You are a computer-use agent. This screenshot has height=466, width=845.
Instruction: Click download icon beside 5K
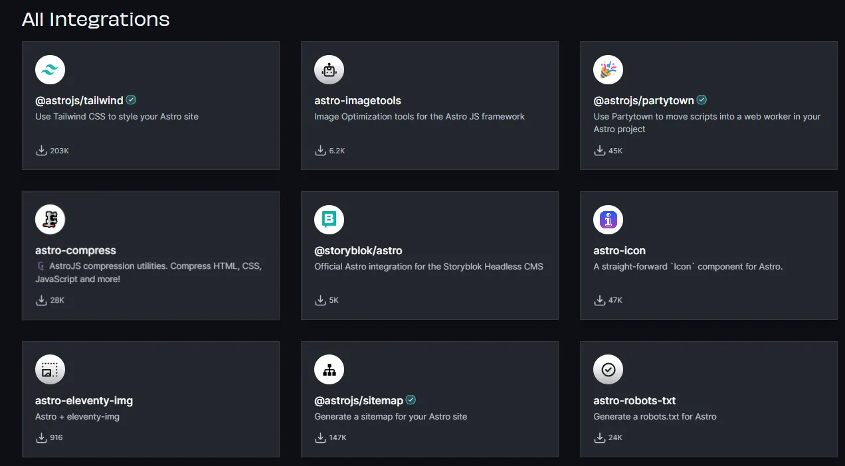point(320,300)
